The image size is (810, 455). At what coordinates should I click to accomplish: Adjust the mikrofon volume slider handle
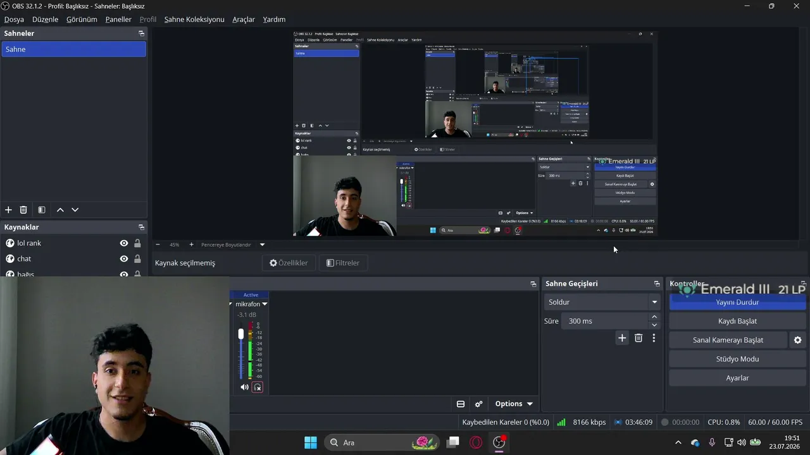point(240,334)
